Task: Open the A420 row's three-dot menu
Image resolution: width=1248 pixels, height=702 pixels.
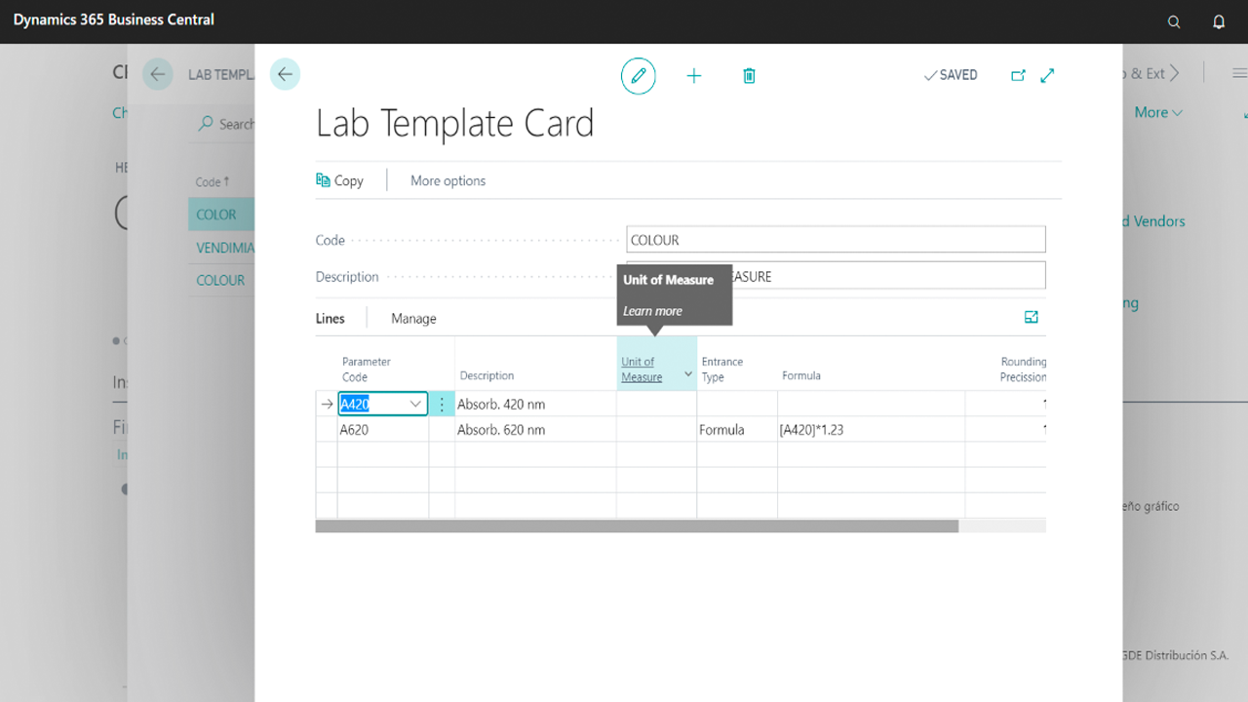Action: tap(442, 404)
